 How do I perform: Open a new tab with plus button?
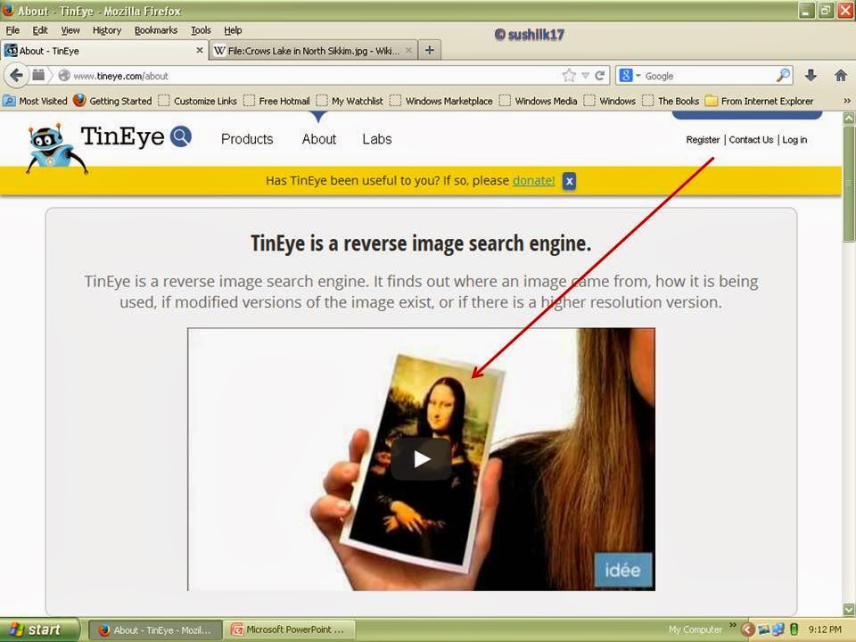click(429, 50)
